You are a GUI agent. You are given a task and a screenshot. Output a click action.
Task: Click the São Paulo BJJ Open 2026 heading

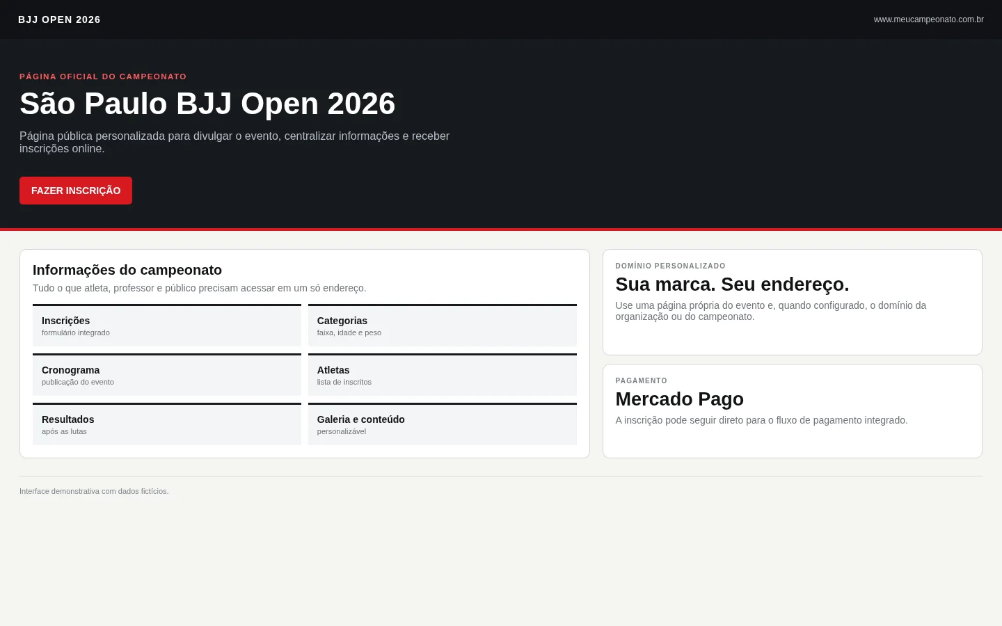[x=207, y=104]
